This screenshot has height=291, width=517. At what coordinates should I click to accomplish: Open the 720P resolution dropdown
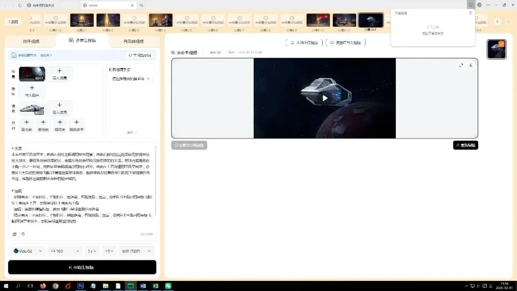point(136,251)
